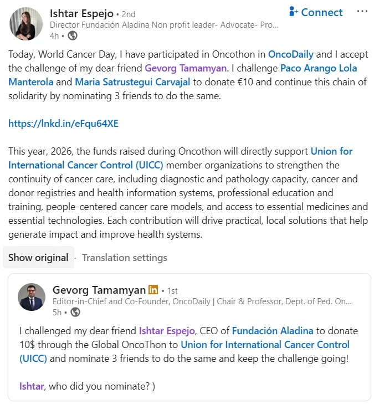Screen dimensions: 374x404
Task: Click the add-person icon on Connect
Action: point(294,12)
